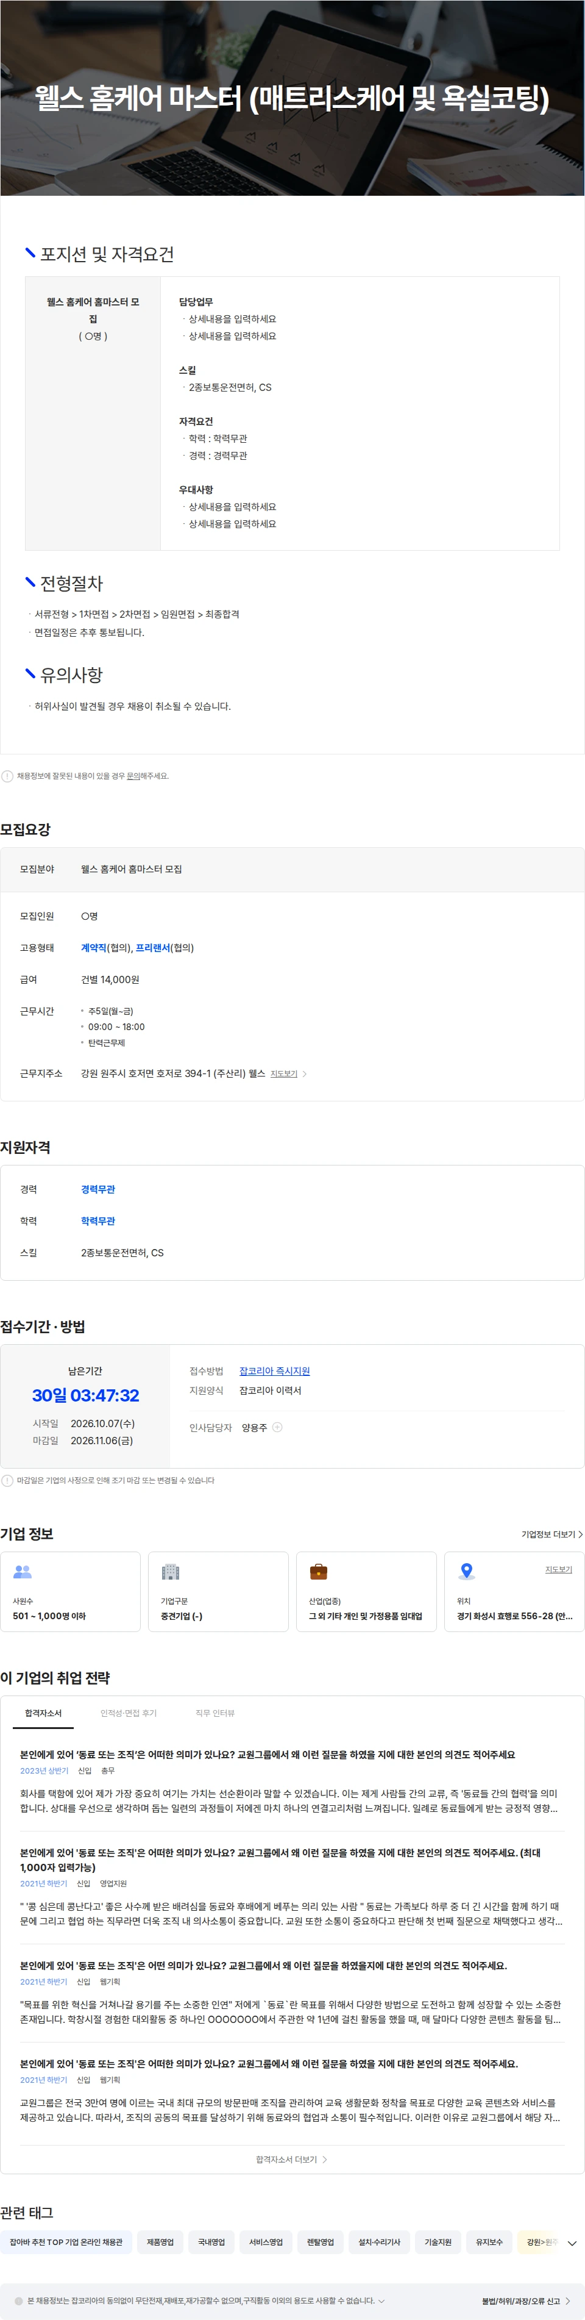The width and height of the screenshot is (585, 2320).
Task: Click the 중견기업 company type card
Action: (x=218, y=1591)
